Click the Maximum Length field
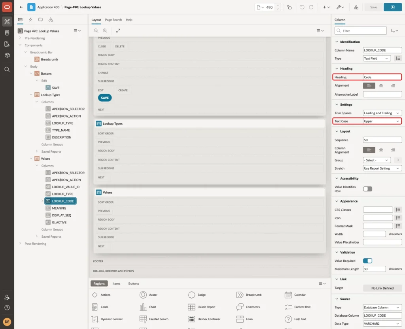Viewport: 405px width, 329px height. pyautogui.click(x=374, y=269)
